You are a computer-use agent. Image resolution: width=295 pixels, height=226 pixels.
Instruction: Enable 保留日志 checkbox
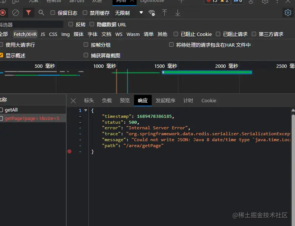pos(53,13)
